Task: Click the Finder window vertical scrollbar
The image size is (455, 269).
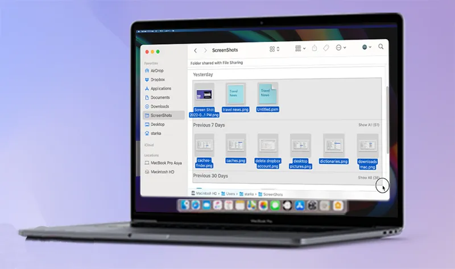Action: coord(387,120)
